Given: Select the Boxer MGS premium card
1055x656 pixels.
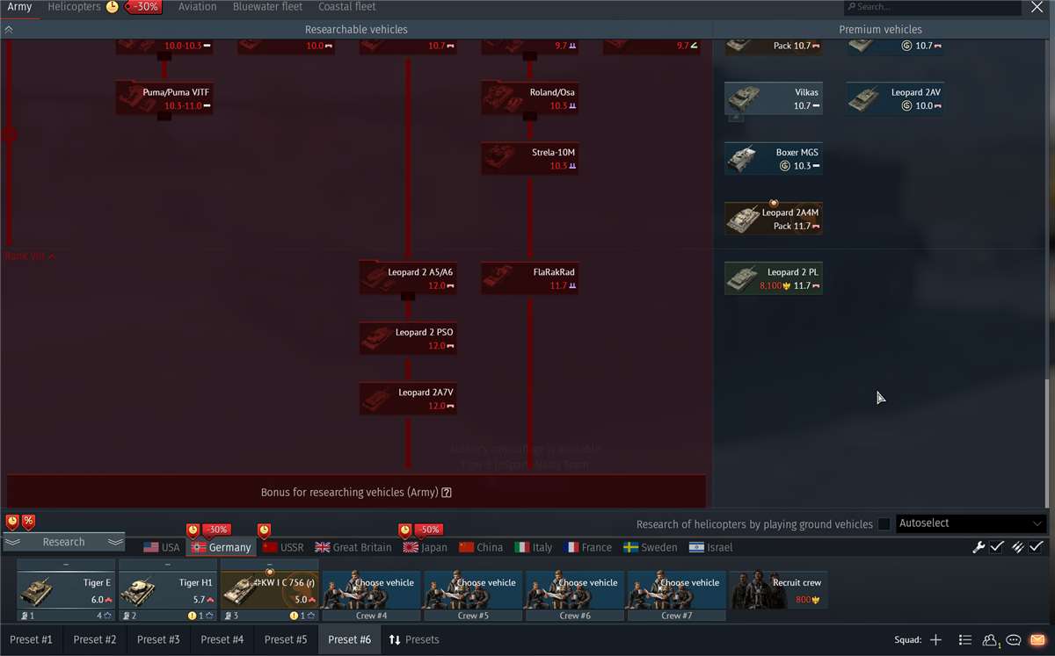Looking at the screenshot, I should click(774, 158).
